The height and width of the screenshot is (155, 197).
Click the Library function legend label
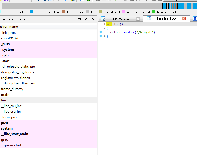point(15,12)
